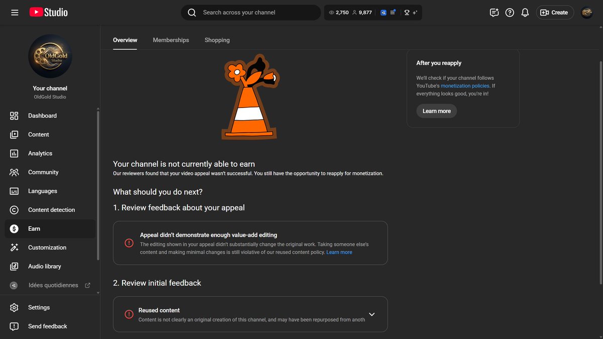Open Settings in the sidebar
The width and height of the screenshot is (603, 339).
tap(50, 307)
